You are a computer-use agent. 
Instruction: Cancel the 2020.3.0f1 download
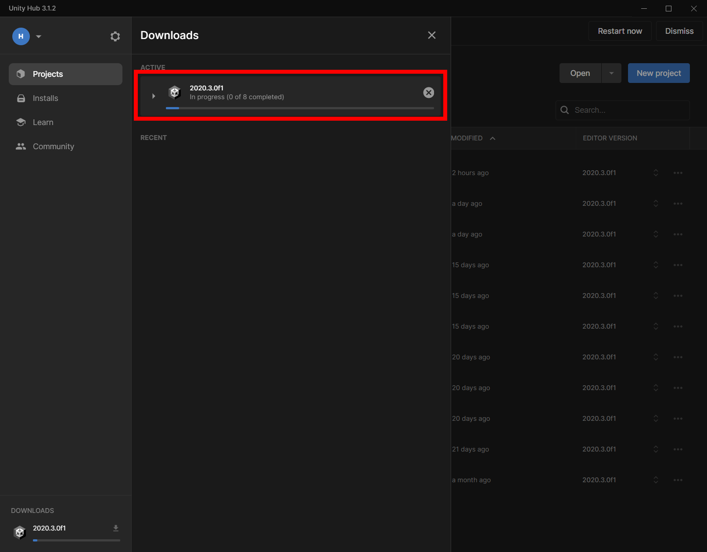pos(428,93)
